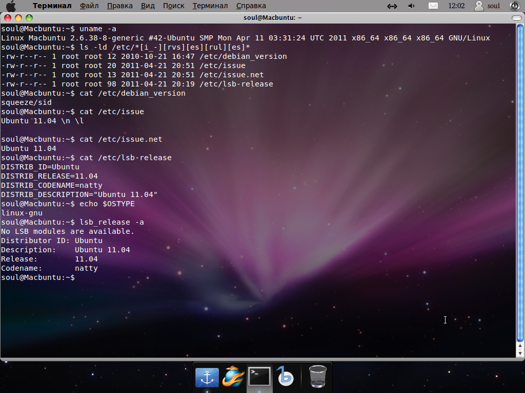Click the scrollbar down arrow

(520, 353)
